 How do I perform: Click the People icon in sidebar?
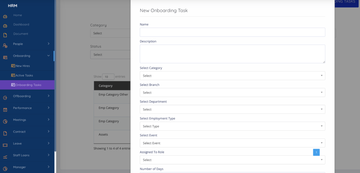(x=5, y=45)
